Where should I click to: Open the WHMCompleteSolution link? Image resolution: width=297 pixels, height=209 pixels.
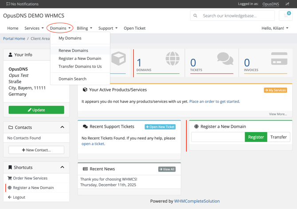[197, 201]
